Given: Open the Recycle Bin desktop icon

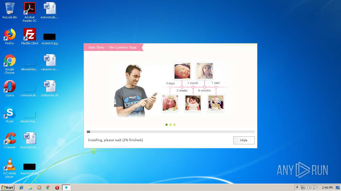Looking at the screenshot, I should tap(10, 11).
